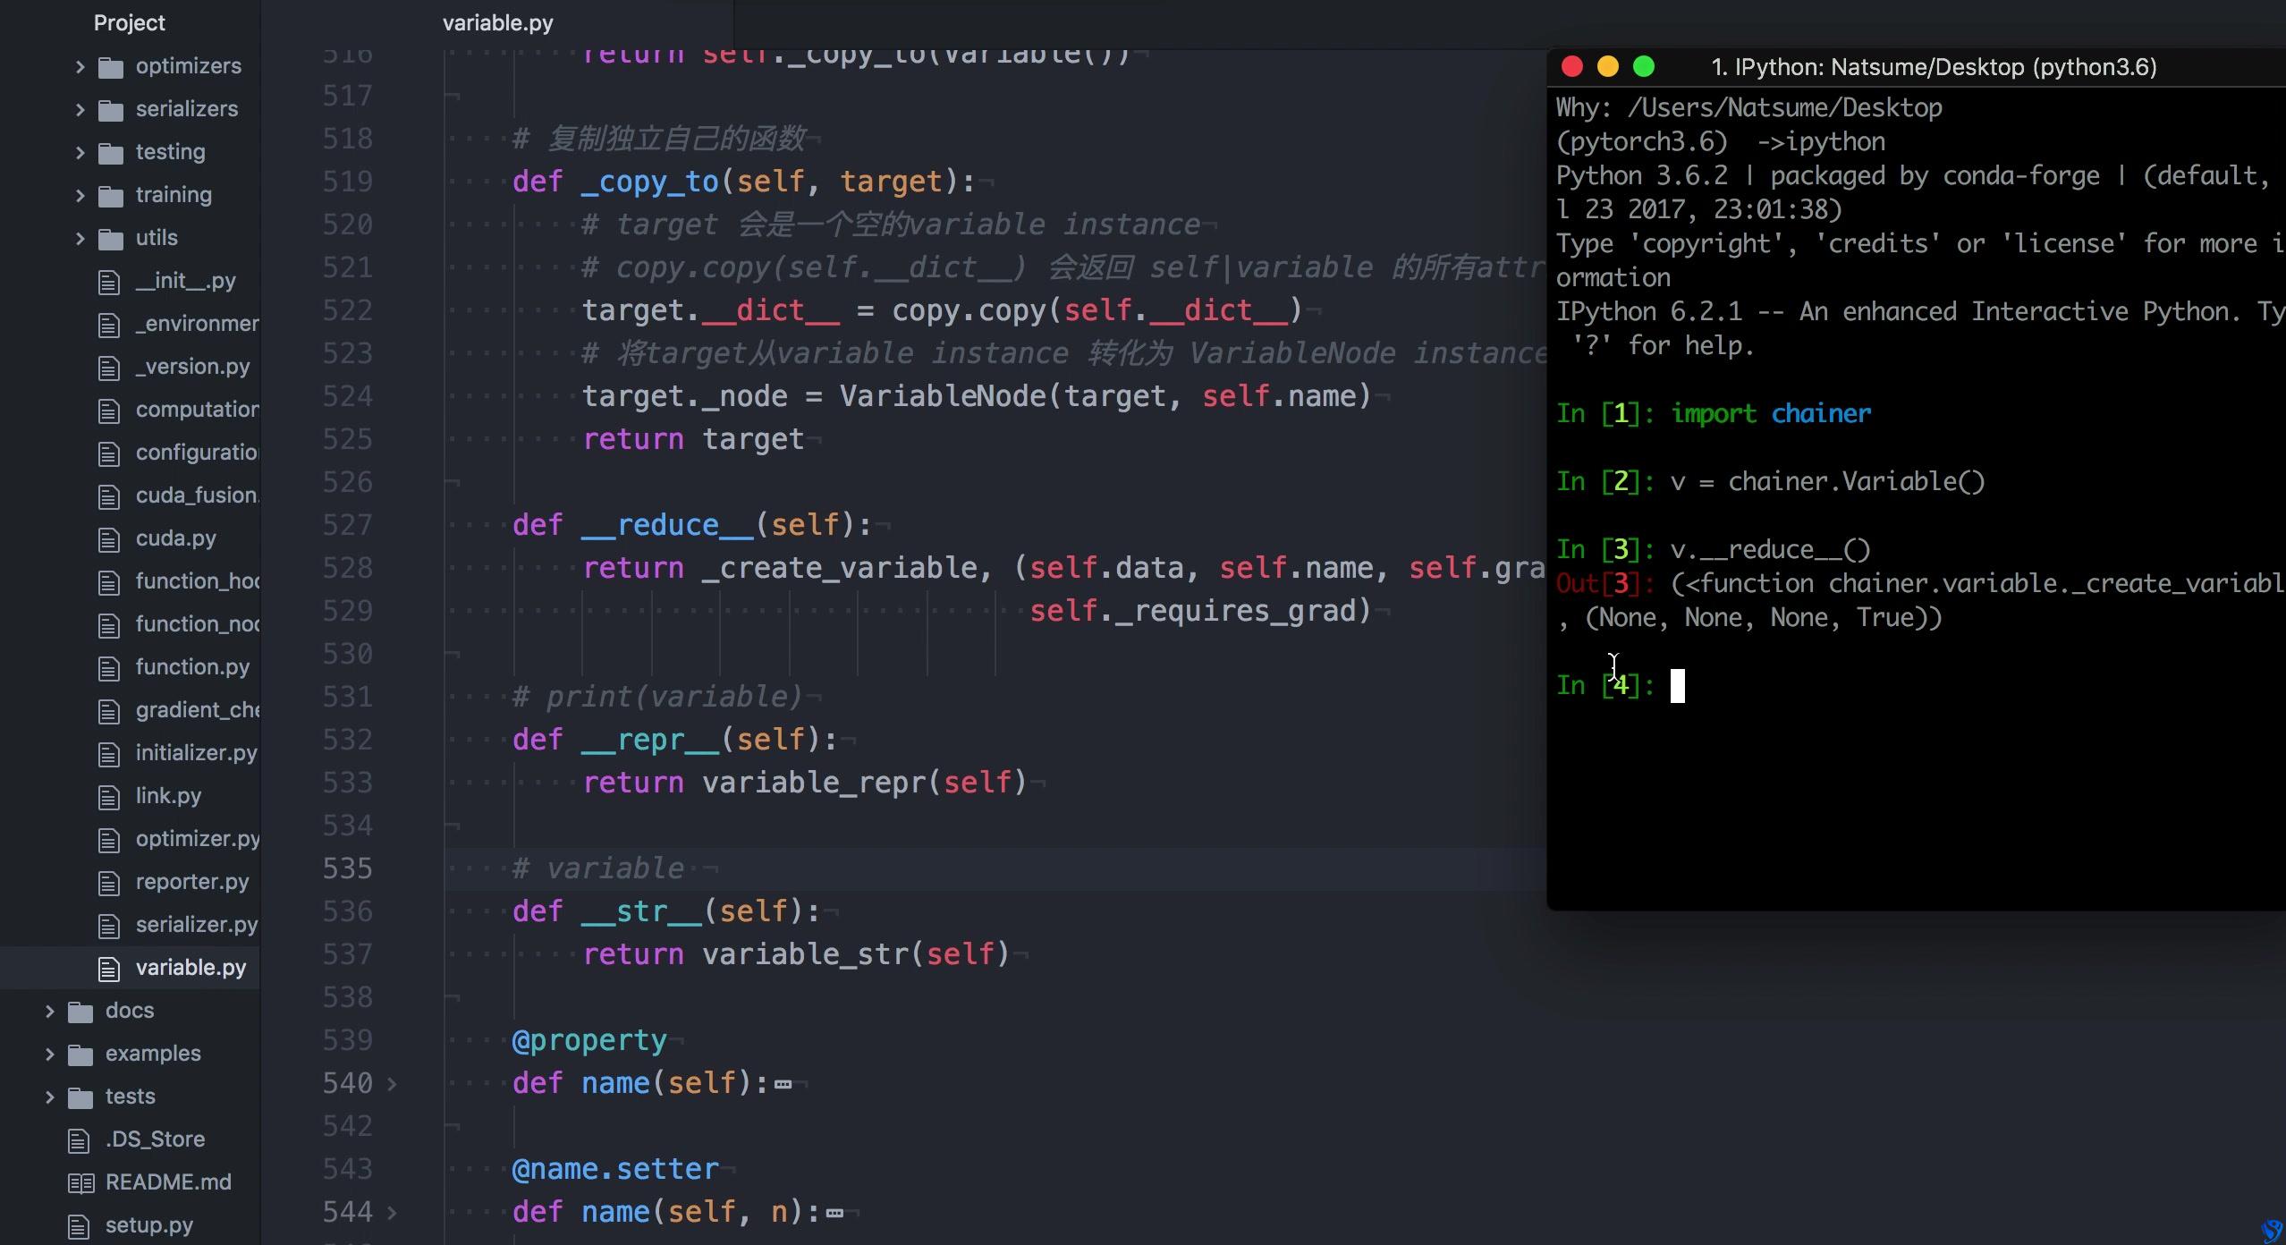The image size is (2286, 1245).
Task: Click the setup.py file icon
Action: tap(79, 1226)
